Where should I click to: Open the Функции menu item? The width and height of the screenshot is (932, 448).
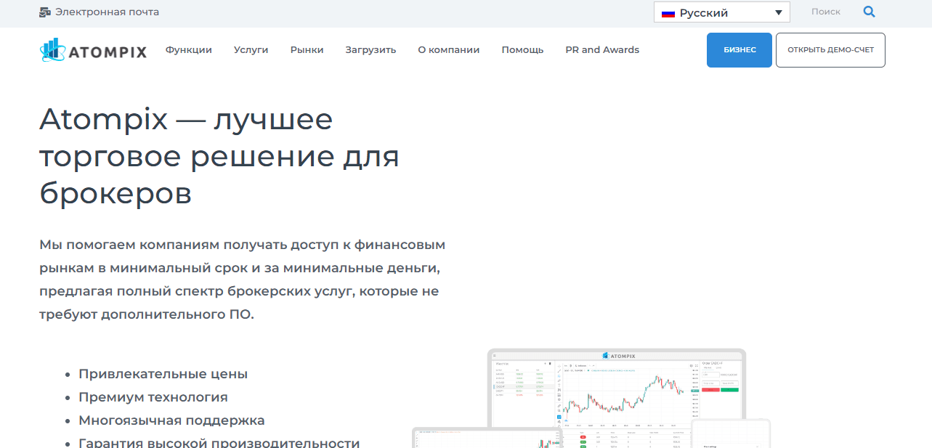tap(188, 49)
